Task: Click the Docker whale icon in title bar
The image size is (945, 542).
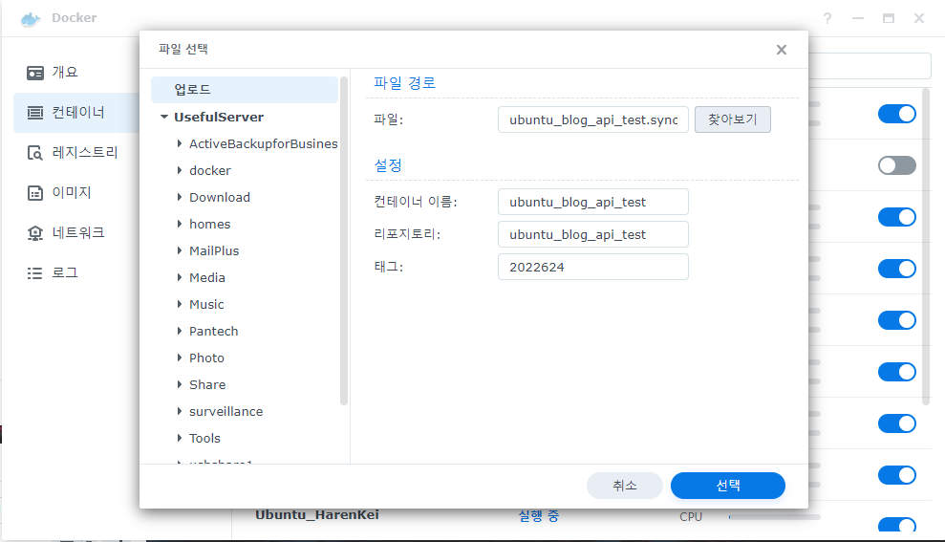Action: (31, 18)
